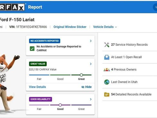This screenshot has height=118, width=157.
Task: Click the 'Report' header title
Action: click(35, 7)
